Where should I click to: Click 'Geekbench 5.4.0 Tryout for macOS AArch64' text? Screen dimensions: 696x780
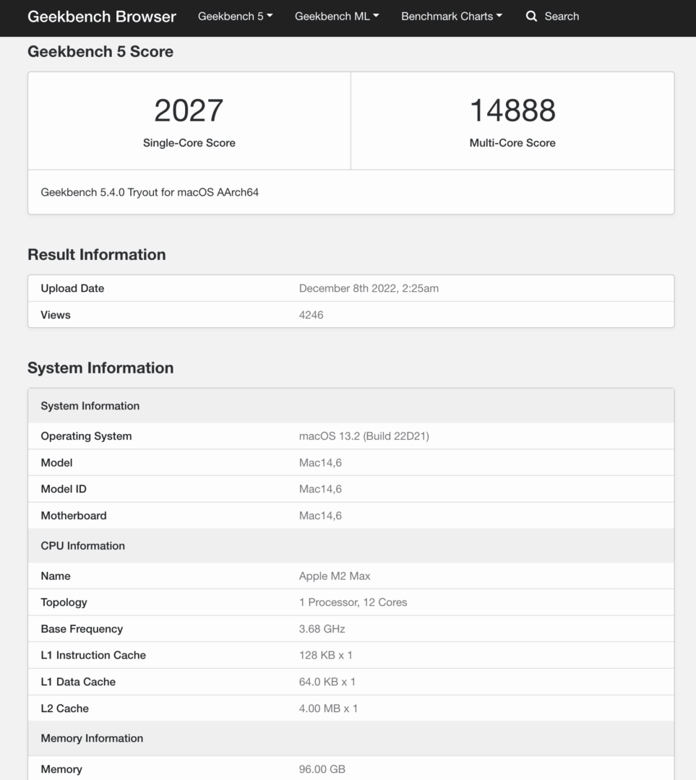point(150,193)
